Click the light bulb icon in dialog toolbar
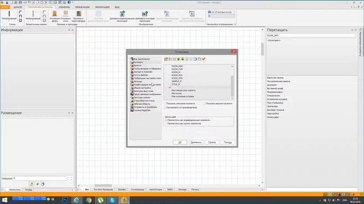 (187, 59)
